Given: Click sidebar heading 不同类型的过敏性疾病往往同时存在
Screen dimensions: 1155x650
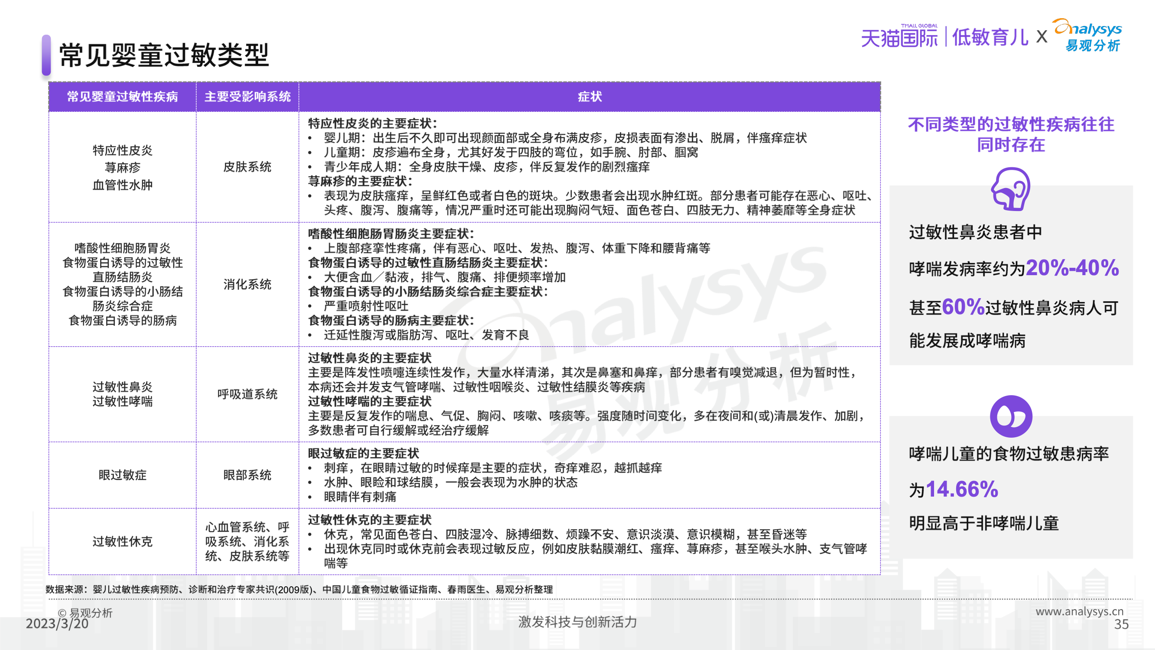Looking at the screenshot, I should click(x=1011, y=134).
